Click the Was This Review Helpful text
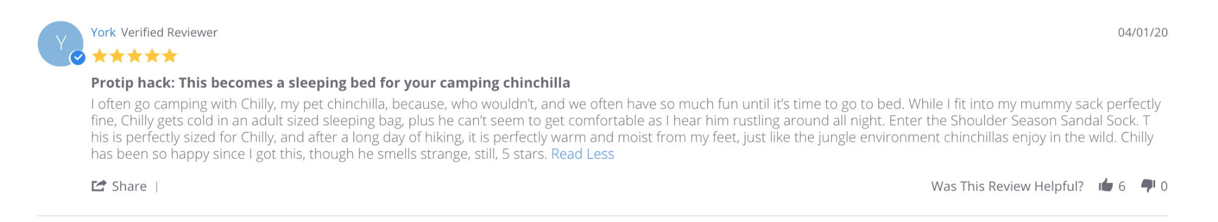The width and height of the screenshot is (1218, 222). click(x=1007, y=186)
